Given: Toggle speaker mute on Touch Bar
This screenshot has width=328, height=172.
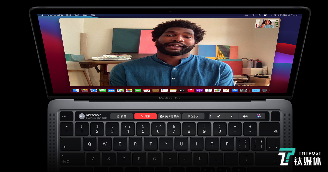Looking at the screenshot, I should click(x=245, y=116).
